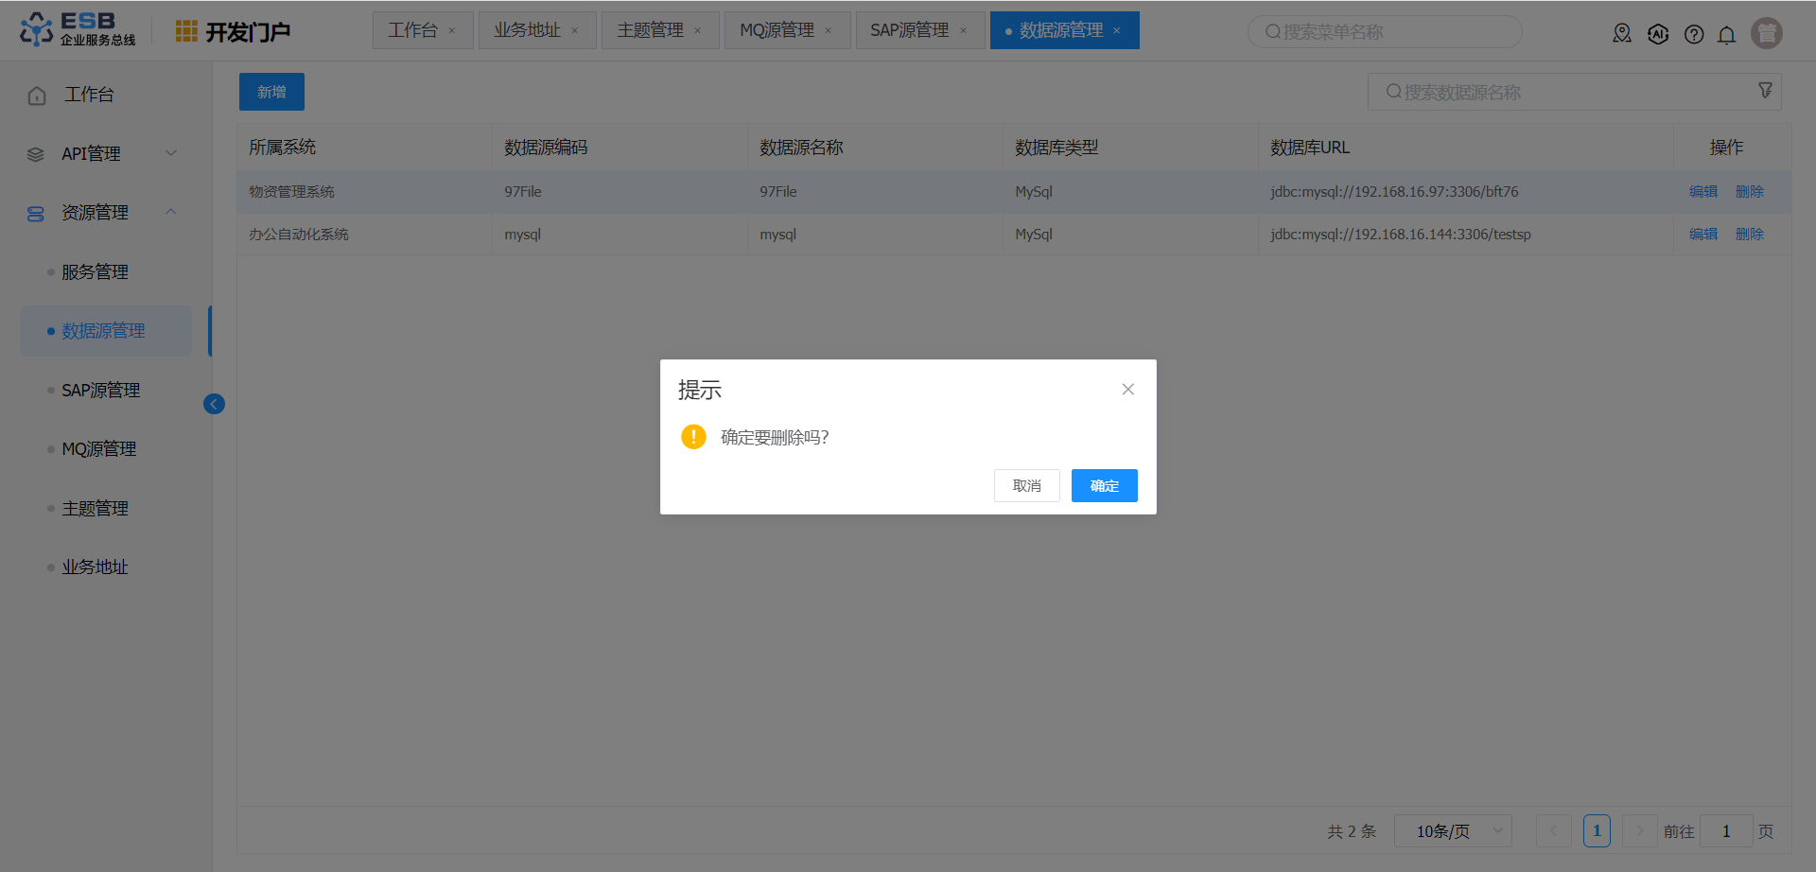This screenshot has width=1816, height=872.
Task: Open the 10条/页 page size dropdown
Action: 1453,831
